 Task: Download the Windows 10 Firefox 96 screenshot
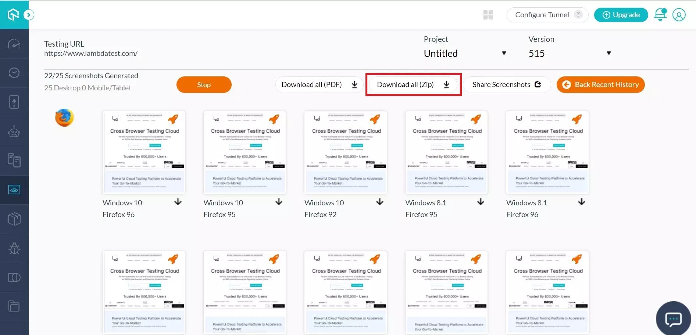(x=178, y=202)
